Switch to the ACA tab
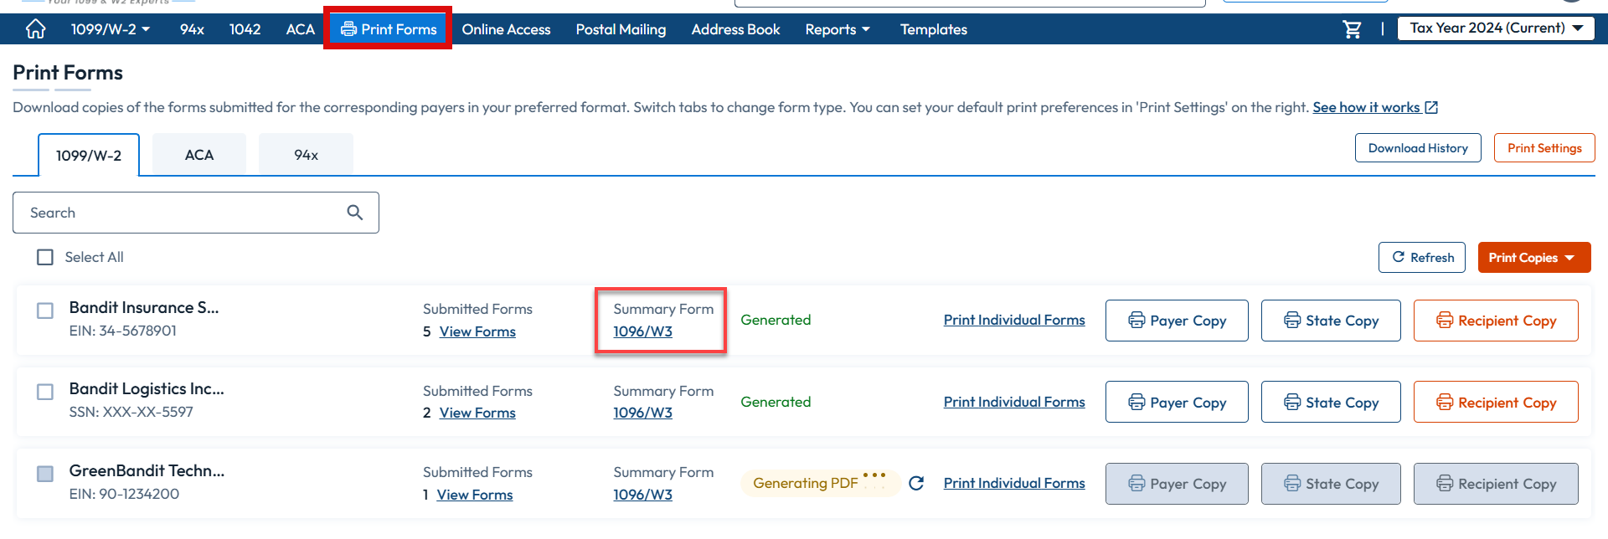This screenshot has width=1608, height=539. coord(198,155)
